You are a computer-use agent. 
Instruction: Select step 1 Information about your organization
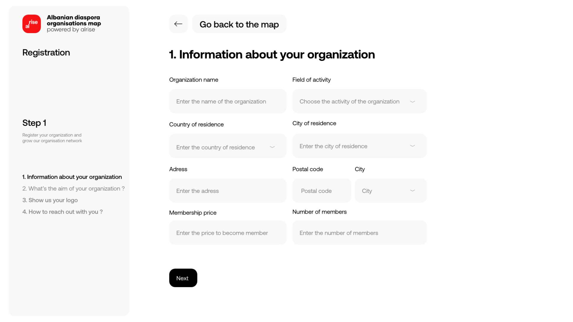(72, 177)
